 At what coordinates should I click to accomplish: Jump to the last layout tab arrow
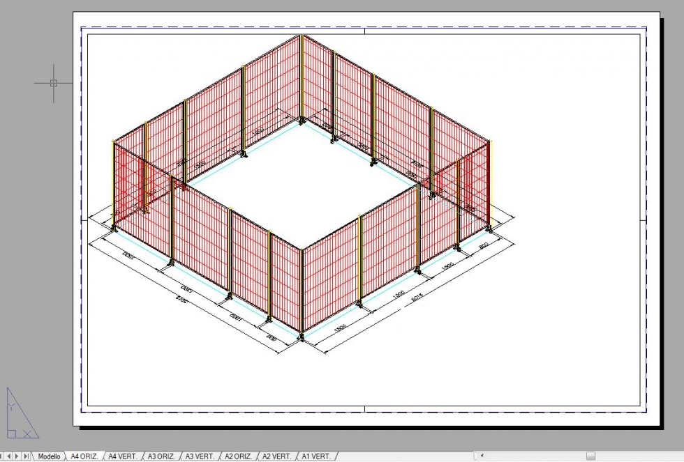pyautogui.click(x=26, y=456)
